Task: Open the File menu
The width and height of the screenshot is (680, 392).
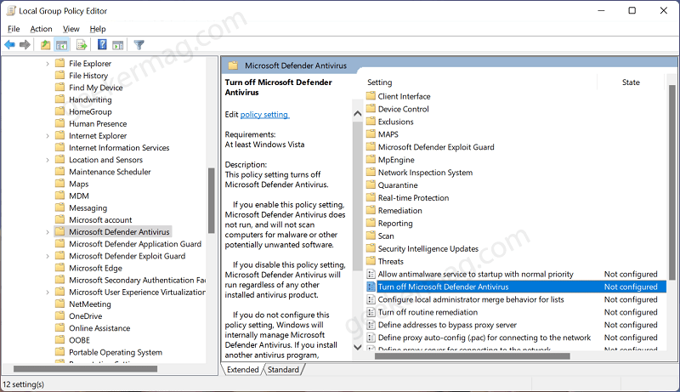Action: (14, 29)
